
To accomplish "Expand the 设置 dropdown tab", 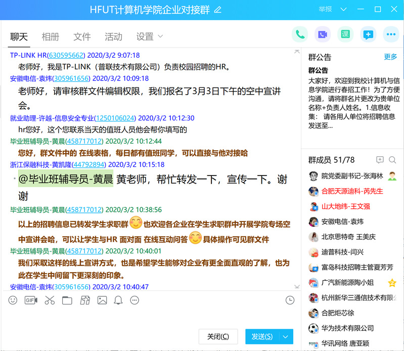I will 150,36.
